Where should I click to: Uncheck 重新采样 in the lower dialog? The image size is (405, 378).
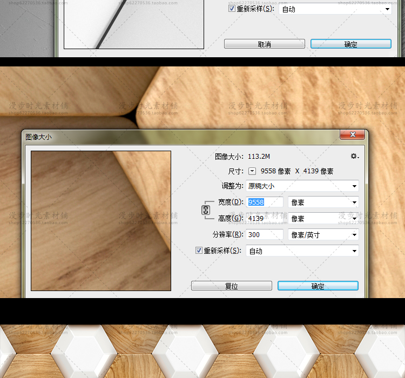coord(199,251)
